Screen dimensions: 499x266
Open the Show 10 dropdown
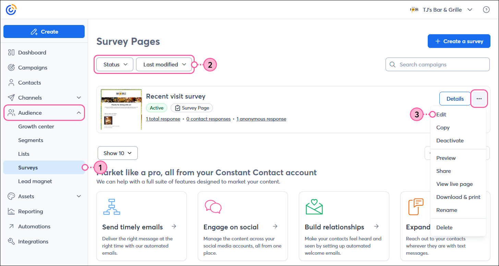[118, 153]
